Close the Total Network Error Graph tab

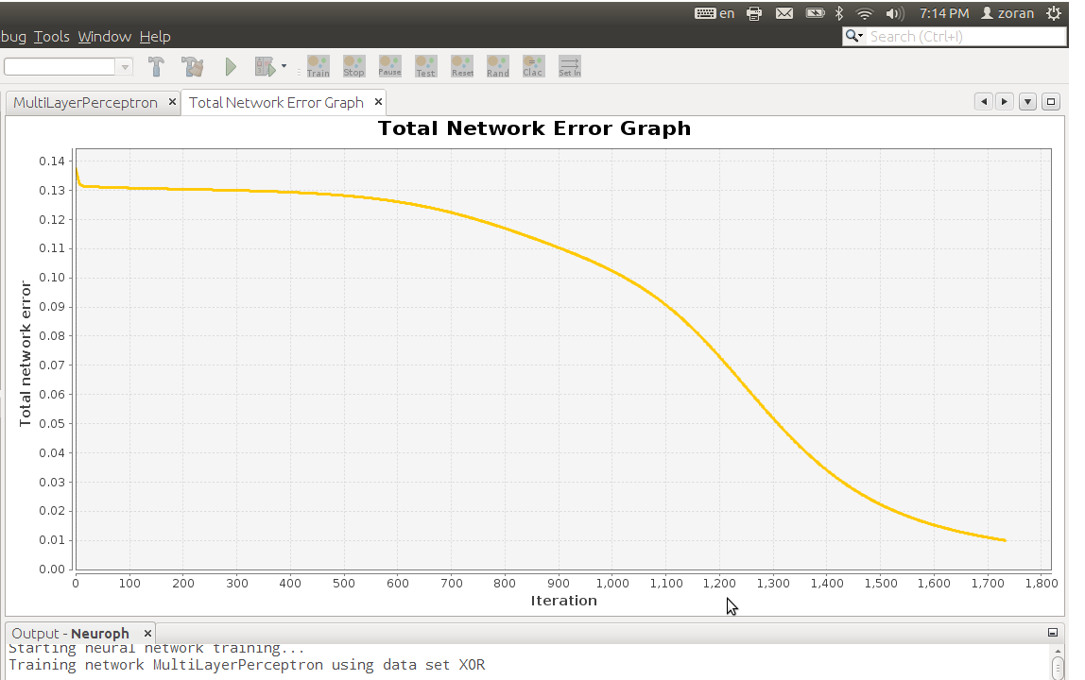(378, 102)
